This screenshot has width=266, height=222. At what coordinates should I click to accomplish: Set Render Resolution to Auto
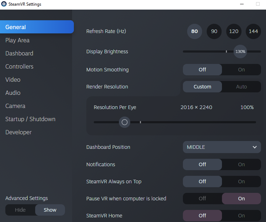[241, 87]
